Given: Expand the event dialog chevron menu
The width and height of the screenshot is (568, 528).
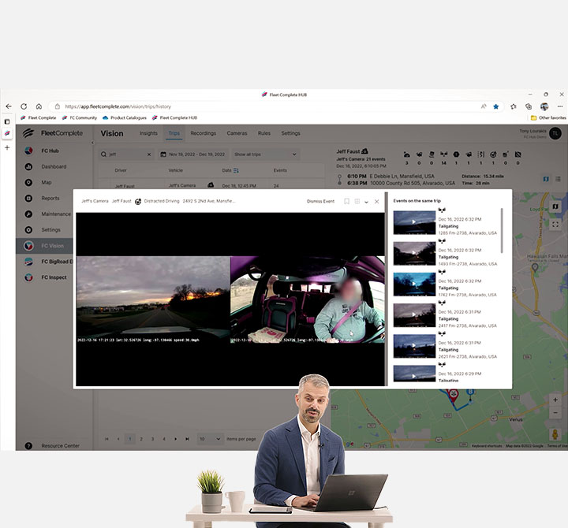Looking at the screenshot, I should (x=367, y=202).
